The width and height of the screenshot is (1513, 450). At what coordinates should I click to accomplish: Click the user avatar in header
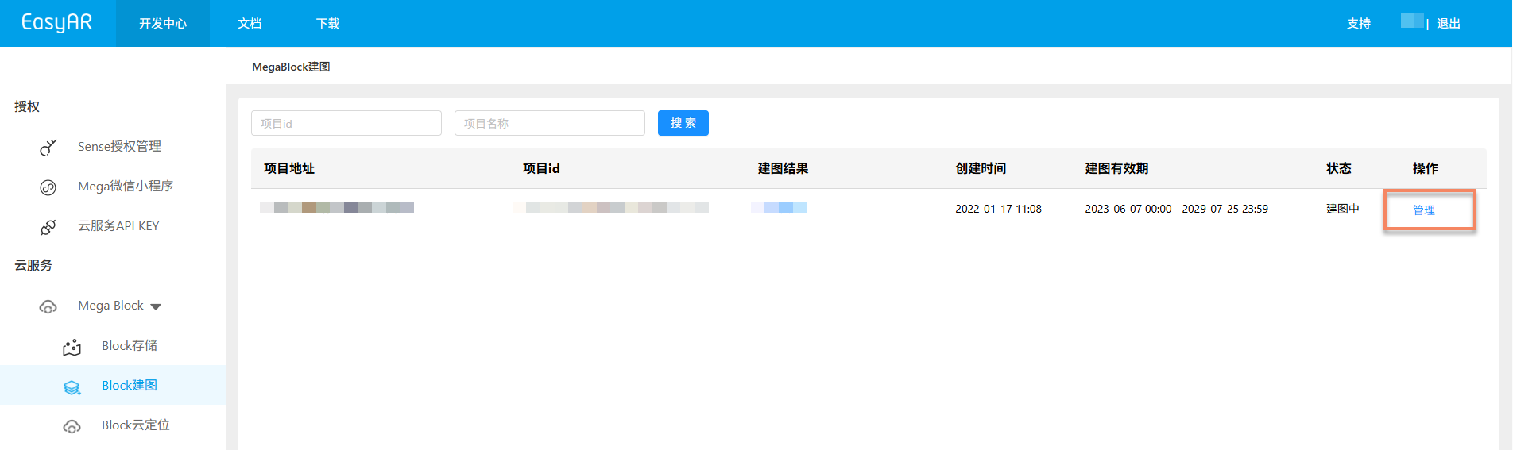(x=1412, y=21)
